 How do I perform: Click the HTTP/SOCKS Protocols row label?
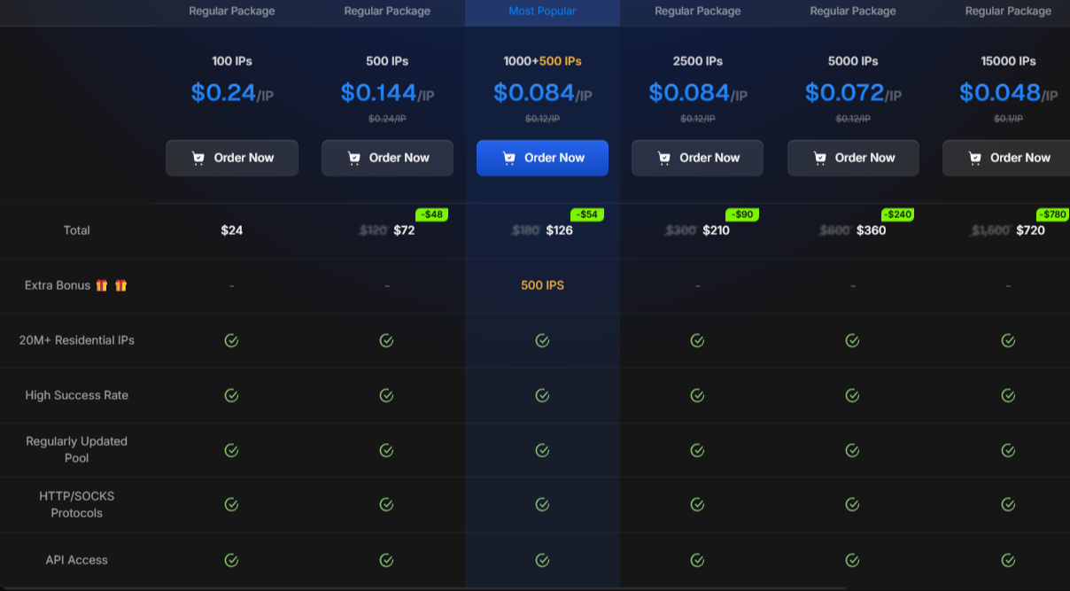coord(77,504)
